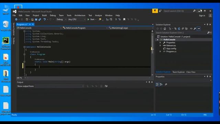Open the Analyze menu
220x124 pixels.
[98, 15]
